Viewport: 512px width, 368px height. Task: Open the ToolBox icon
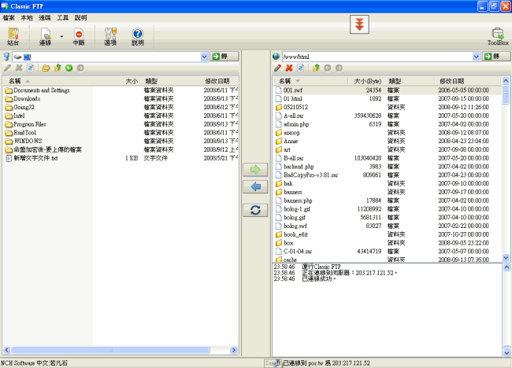tap(498, 36)
